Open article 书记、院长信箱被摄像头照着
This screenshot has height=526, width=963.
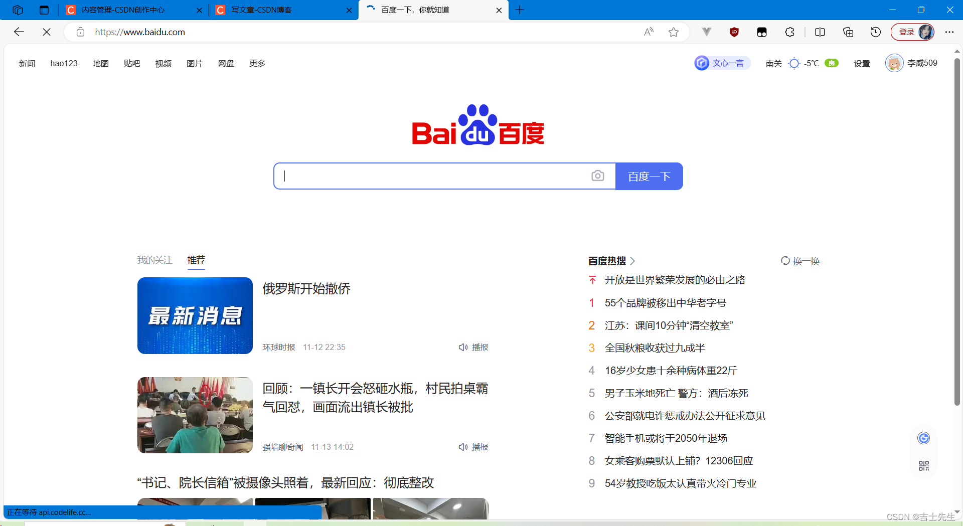coord(285,483)
